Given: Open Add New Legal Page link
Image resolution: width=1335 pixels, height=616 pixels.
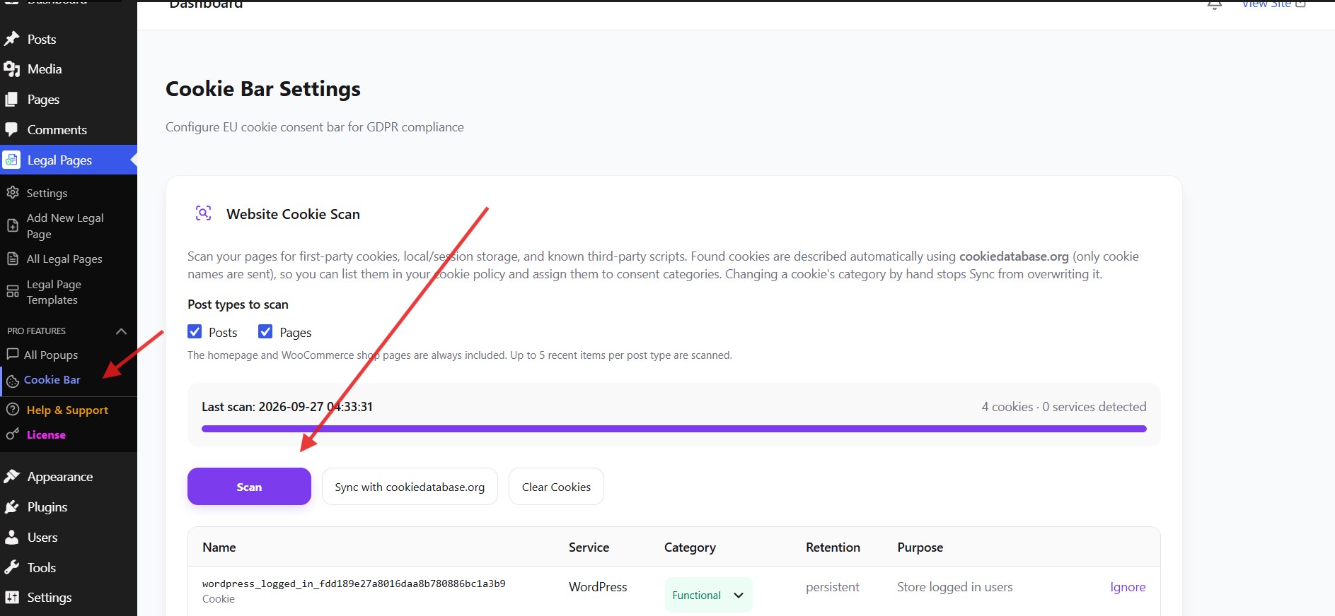Looking at the screenshot, I should [65, 226].
